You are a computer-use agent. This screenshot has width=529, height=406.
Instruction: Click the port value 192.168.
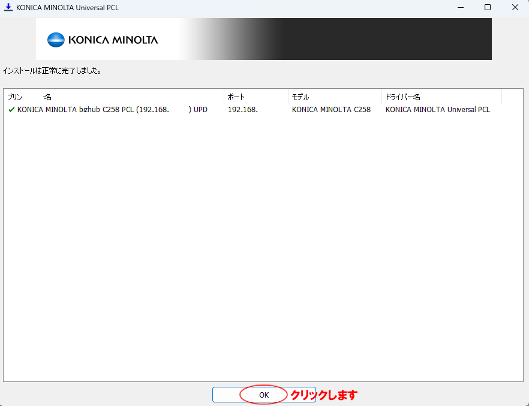[x=242, y=110]
